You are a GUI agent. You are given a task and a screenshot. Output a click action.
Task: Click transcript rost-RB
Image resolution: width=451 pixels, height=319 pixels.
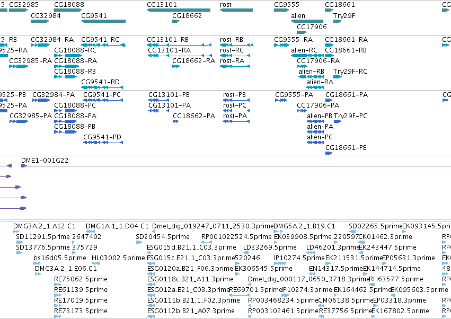(x=237, y=45)
